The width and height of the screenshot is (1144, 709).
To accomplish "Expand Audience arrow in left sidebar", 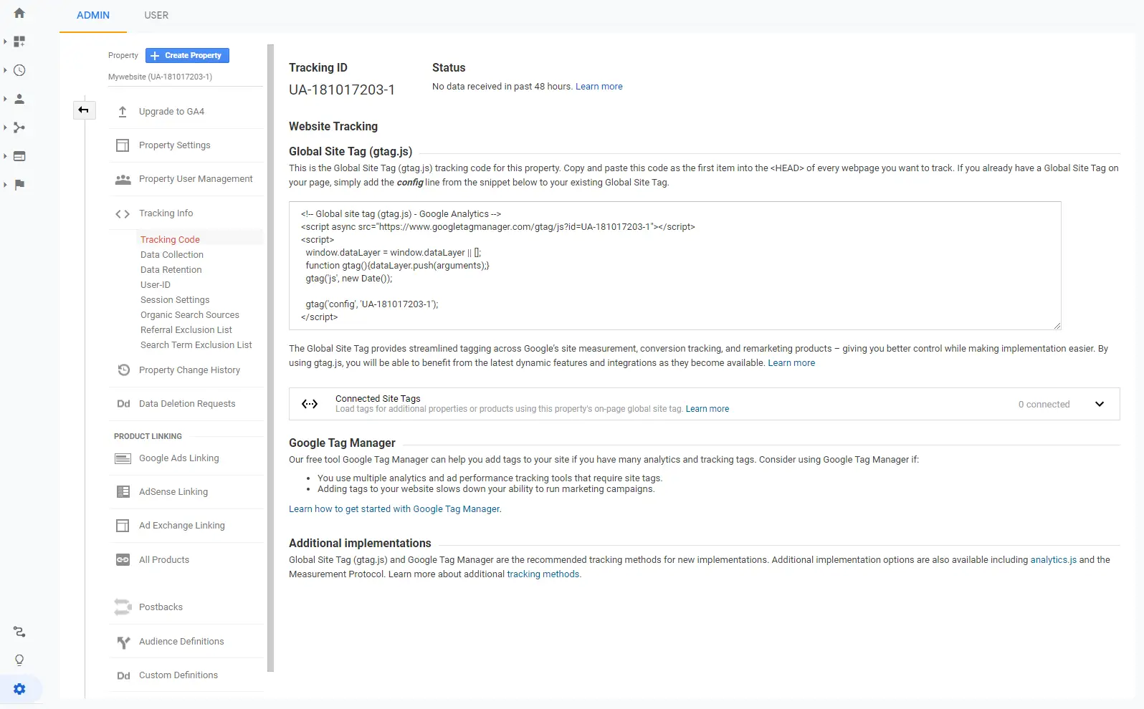I will coord(5,99).
